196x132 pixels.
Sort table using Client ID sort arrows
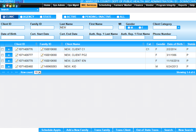click(36, 44)
